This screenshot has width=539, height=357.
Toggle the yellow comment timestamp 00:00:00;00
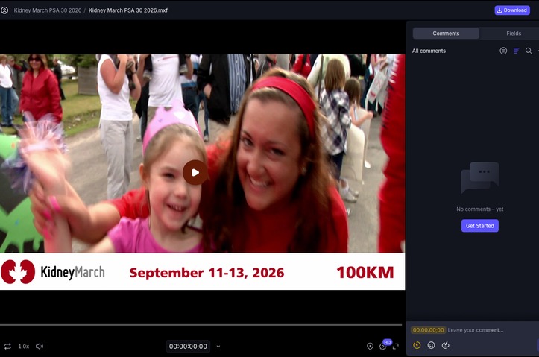coord(429,330)
